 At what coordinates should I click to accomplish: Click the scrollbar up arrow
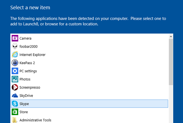[x=171, y=36]
